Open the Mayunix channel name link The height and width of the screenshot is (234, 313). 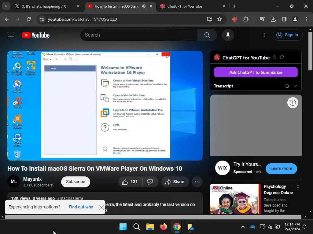tap(32, 179)
